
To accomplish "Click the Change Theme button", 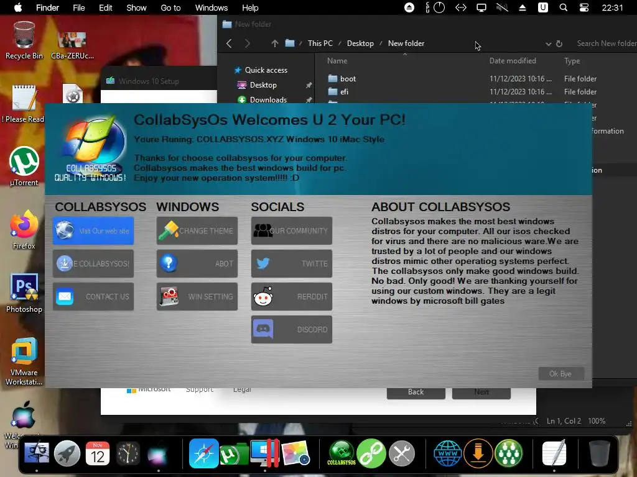I will click(197, 231).
